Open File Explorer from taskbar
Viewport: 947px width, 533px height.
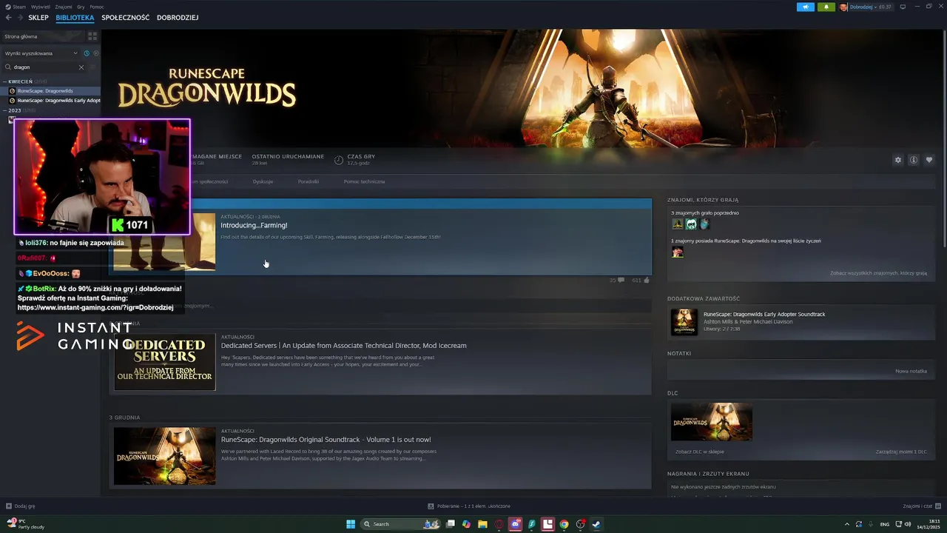tap(482, 524)
